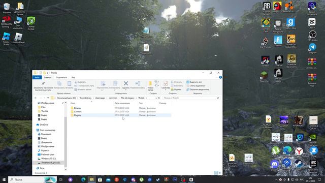
Task: Select the Content folder
Action: coord(78,112)
